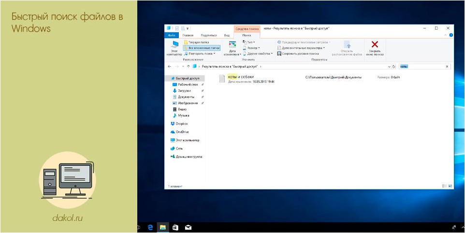
Task: Switch to Главная ribbon tab
Action: coord(188,35)
